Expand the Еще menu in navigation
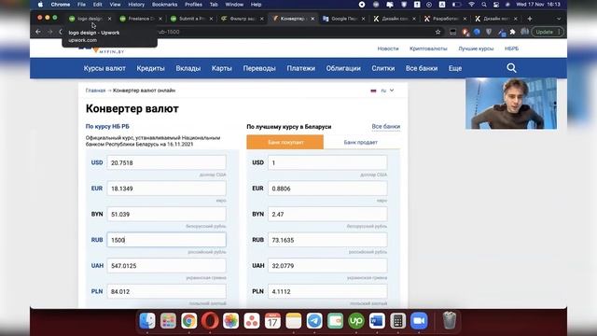 [x=455, y=68]
